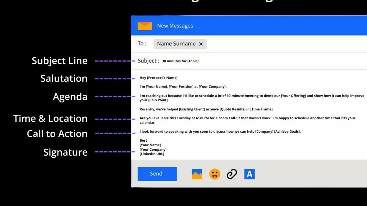367x206 pixels.
Task: Click the 'I'm reaching out because' paragraph
Action: 252,98
